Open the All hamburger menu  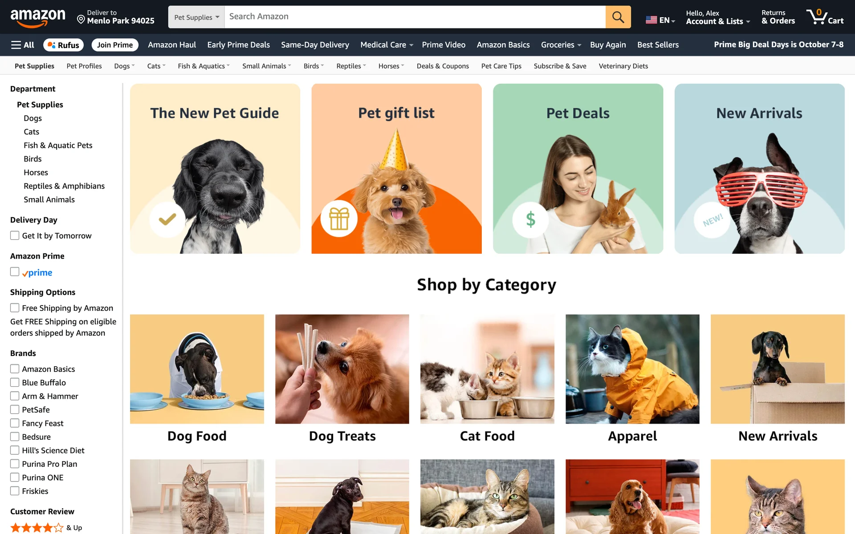(23, 45)
